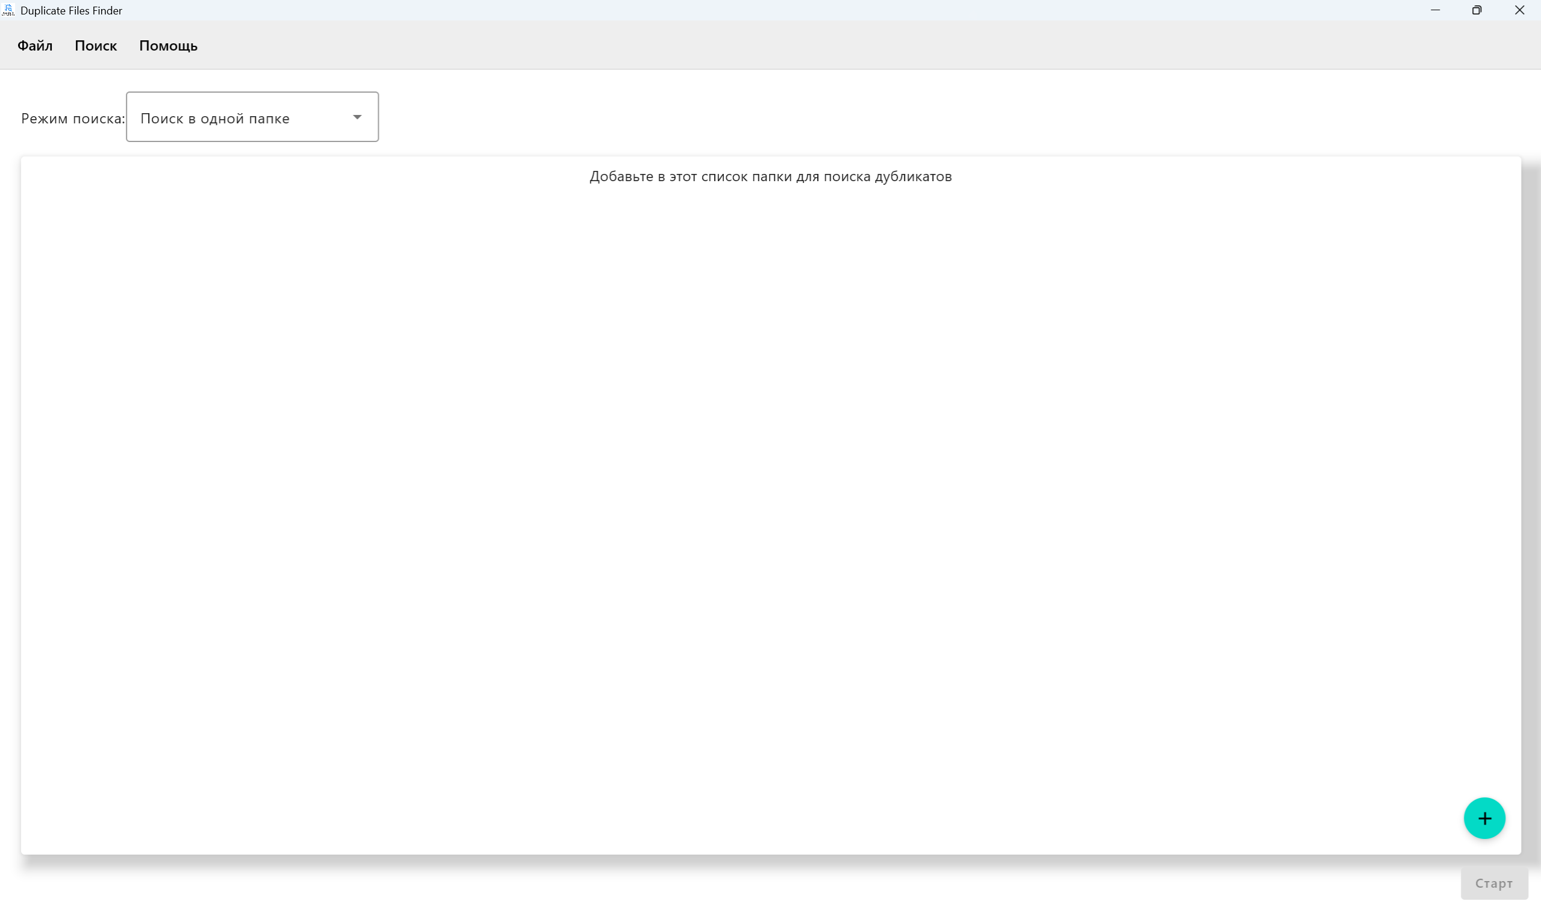The width and height of the screenshot is (1541, 916).
Task: Restore down the application window
Action: pyautogui.click(x=1476, y=10)
